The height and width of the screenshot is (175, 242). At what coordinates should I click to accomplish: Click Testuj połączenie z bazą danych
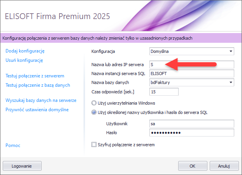click(x=38, y=85)
